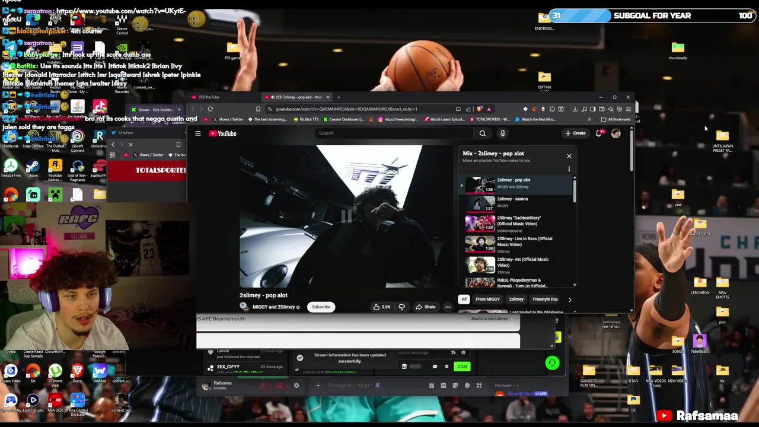Show next filter chips with the arrow

570,299
